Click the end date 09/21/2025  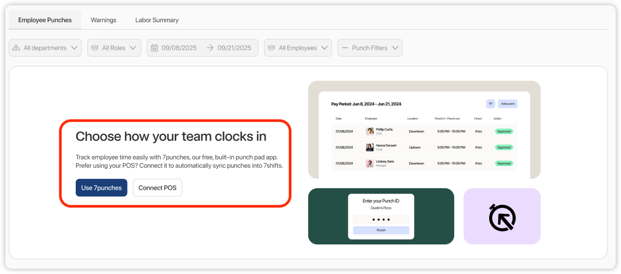pyautogui.click(x=234, y=48)
